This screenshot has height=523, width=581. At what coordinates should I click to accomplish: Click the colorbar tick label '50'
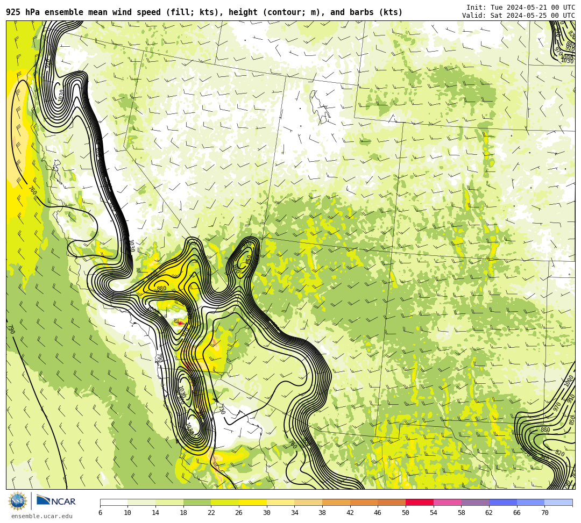pyautogui.click(x=406, y=513)
